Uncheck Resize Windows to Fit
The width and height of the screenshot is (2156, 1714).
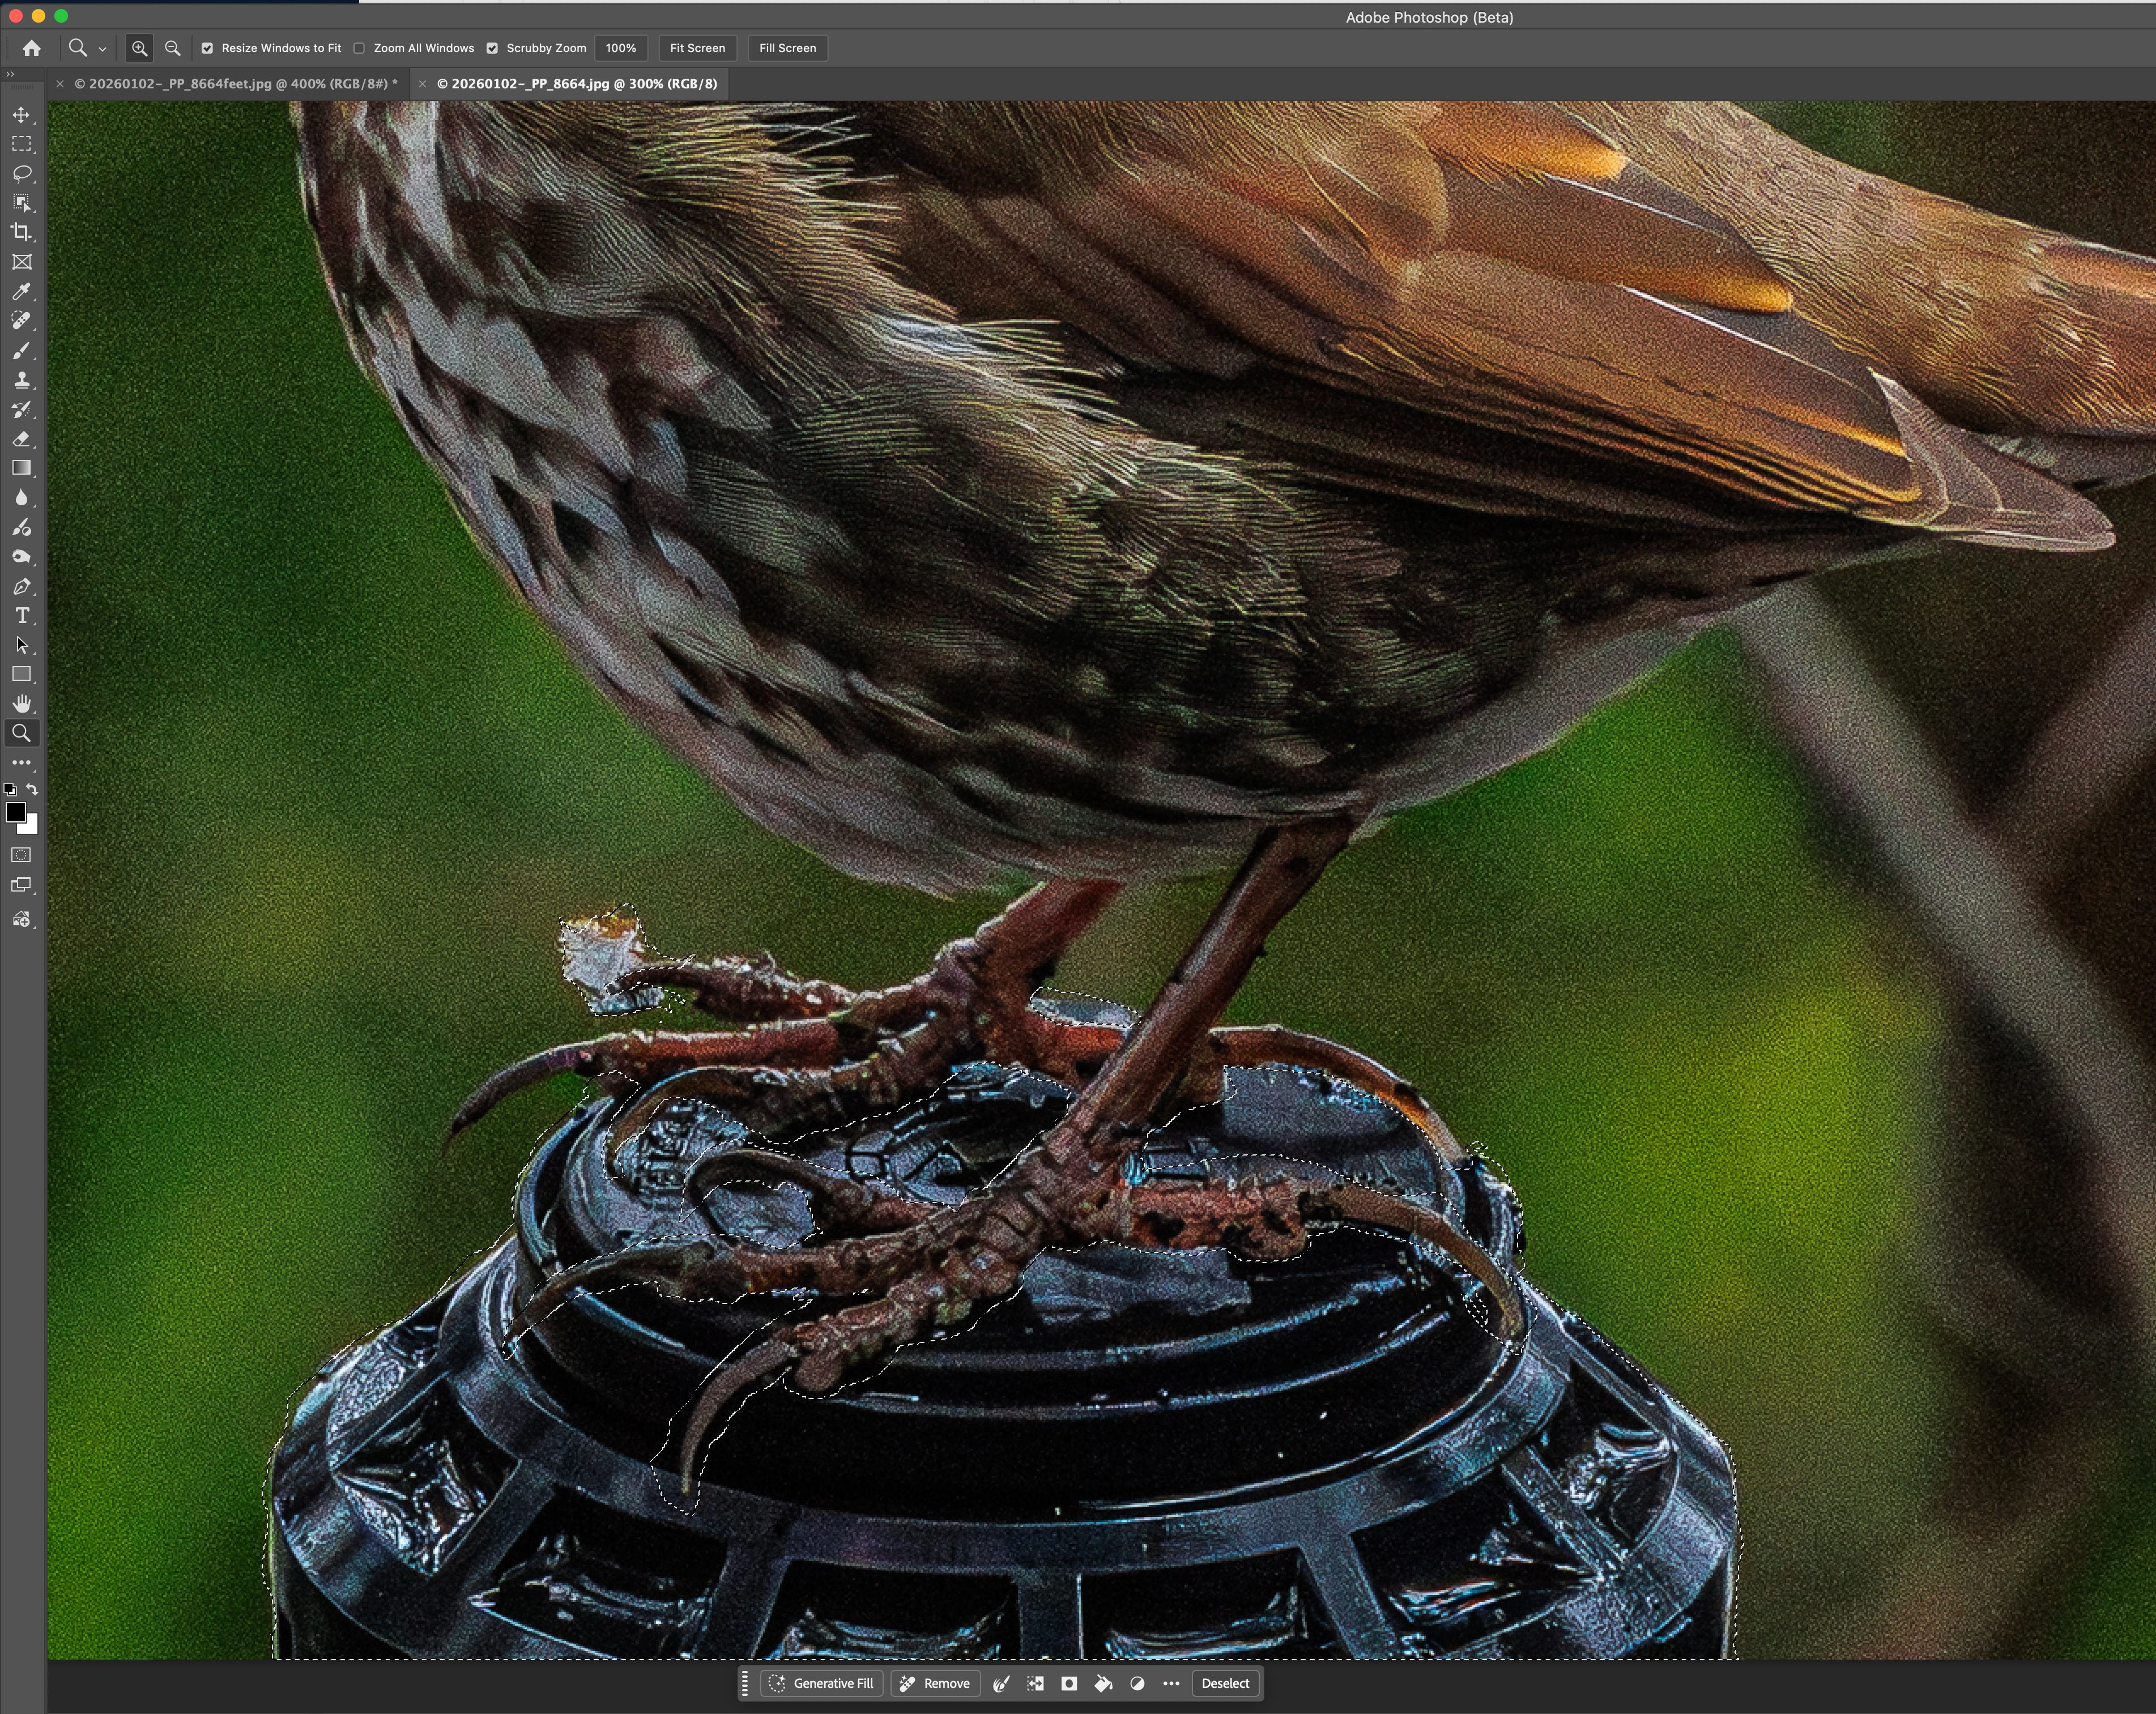pos(207,48)
